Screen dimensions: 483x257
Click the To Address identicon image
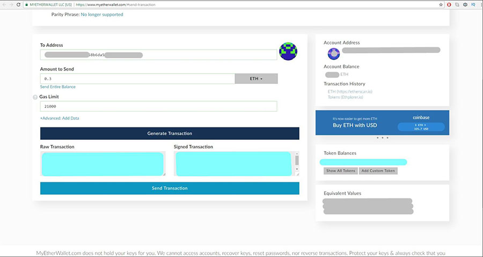click(x=288, y=51)
